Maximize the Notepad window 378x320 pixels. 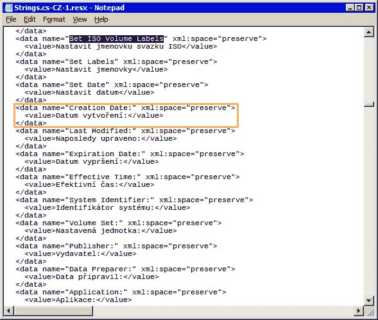point(359,8)
